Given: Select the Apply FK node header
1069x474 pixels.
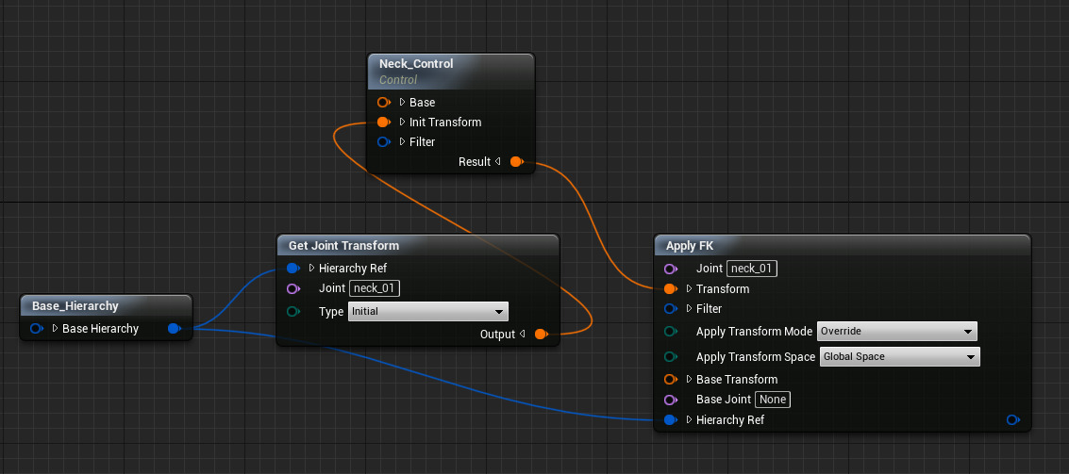Looking at the screenshot, I should point(842,245).
